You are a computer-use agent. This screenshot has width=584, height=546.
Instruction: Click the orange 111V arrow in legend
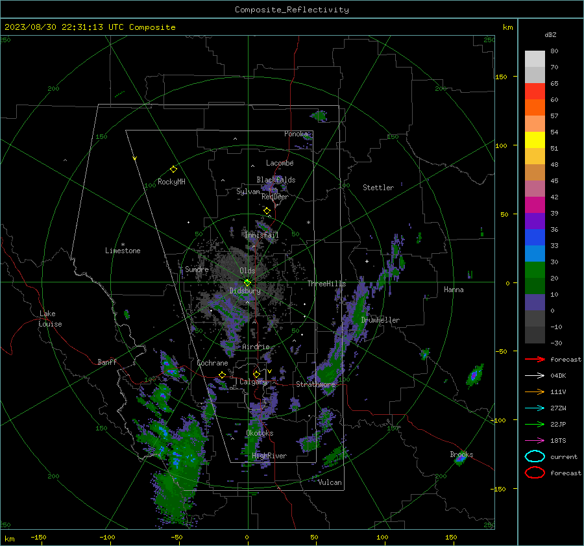535,391
